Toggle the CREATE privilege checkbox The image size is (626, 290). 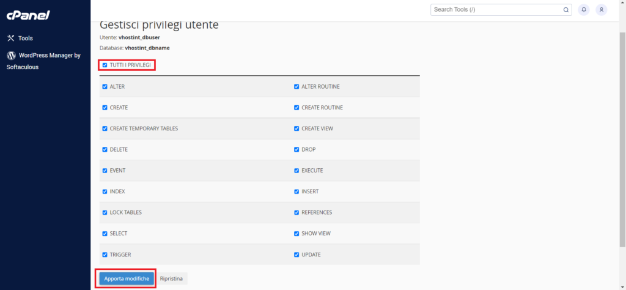point(105,108)
